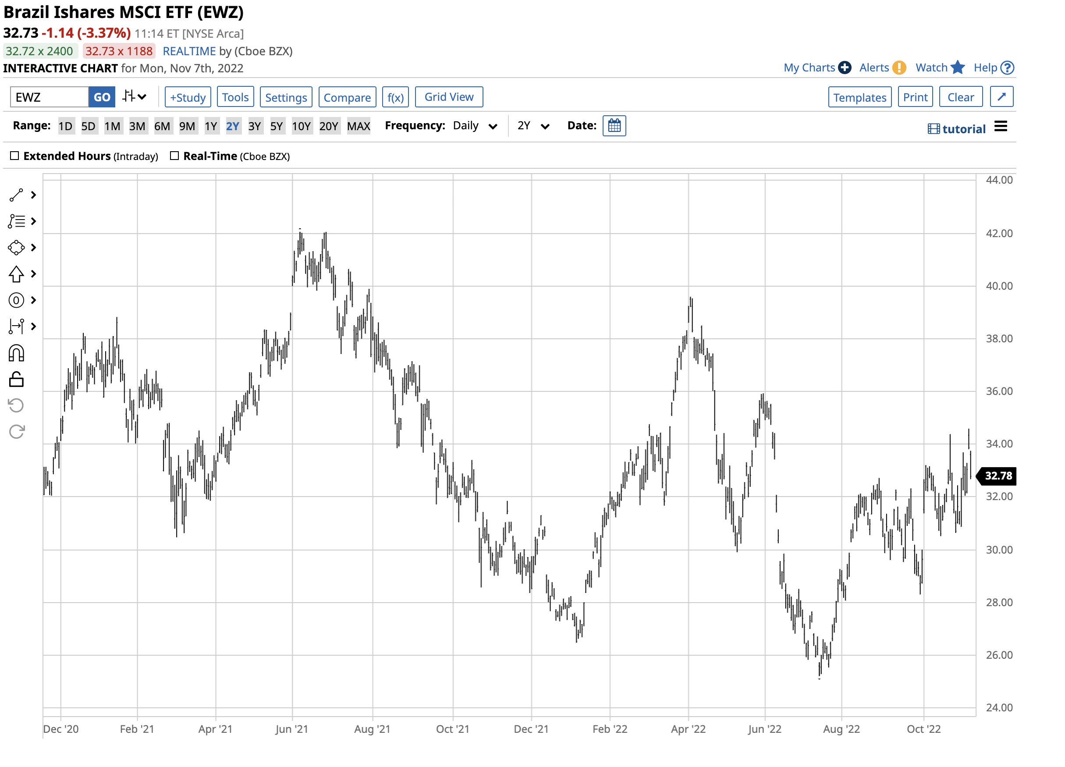Open the hamburger menu icon
This screenshot has width=1065, height=767.
[1001, 126]
